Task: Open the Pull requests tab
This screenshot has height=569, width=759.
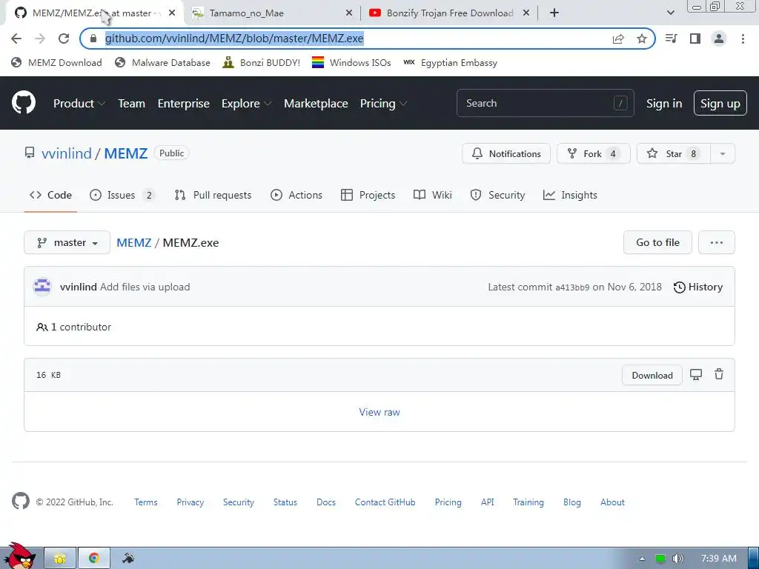Action: [x=213, y=195]
